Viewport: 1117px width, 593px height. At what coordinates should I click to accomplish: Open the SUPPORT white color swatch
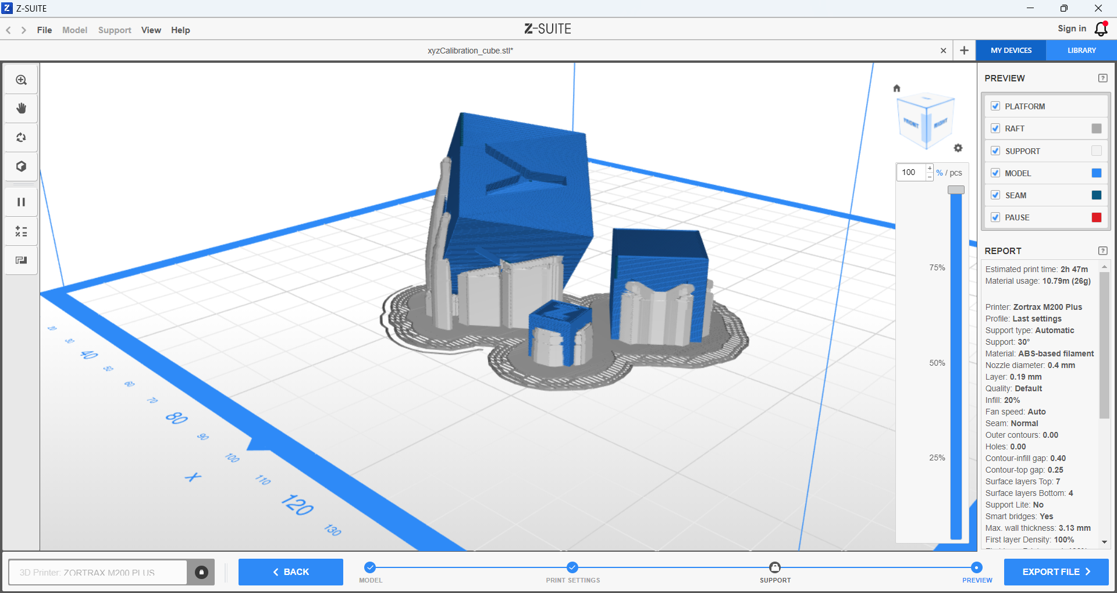click(x=1097, y=151)
